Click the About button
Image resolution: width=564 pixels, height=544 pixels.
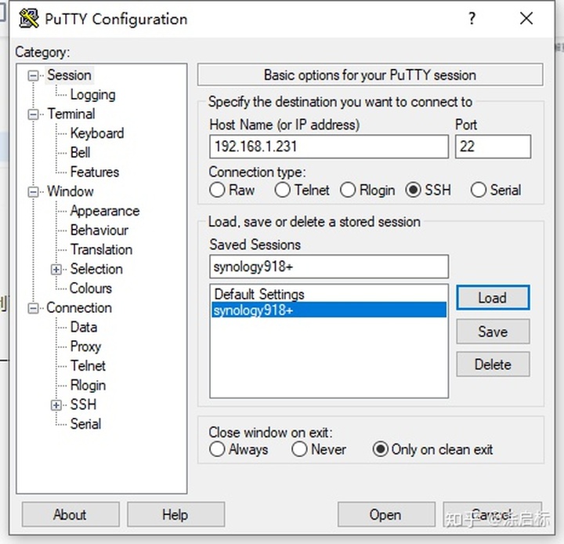[x=70, y=514]
